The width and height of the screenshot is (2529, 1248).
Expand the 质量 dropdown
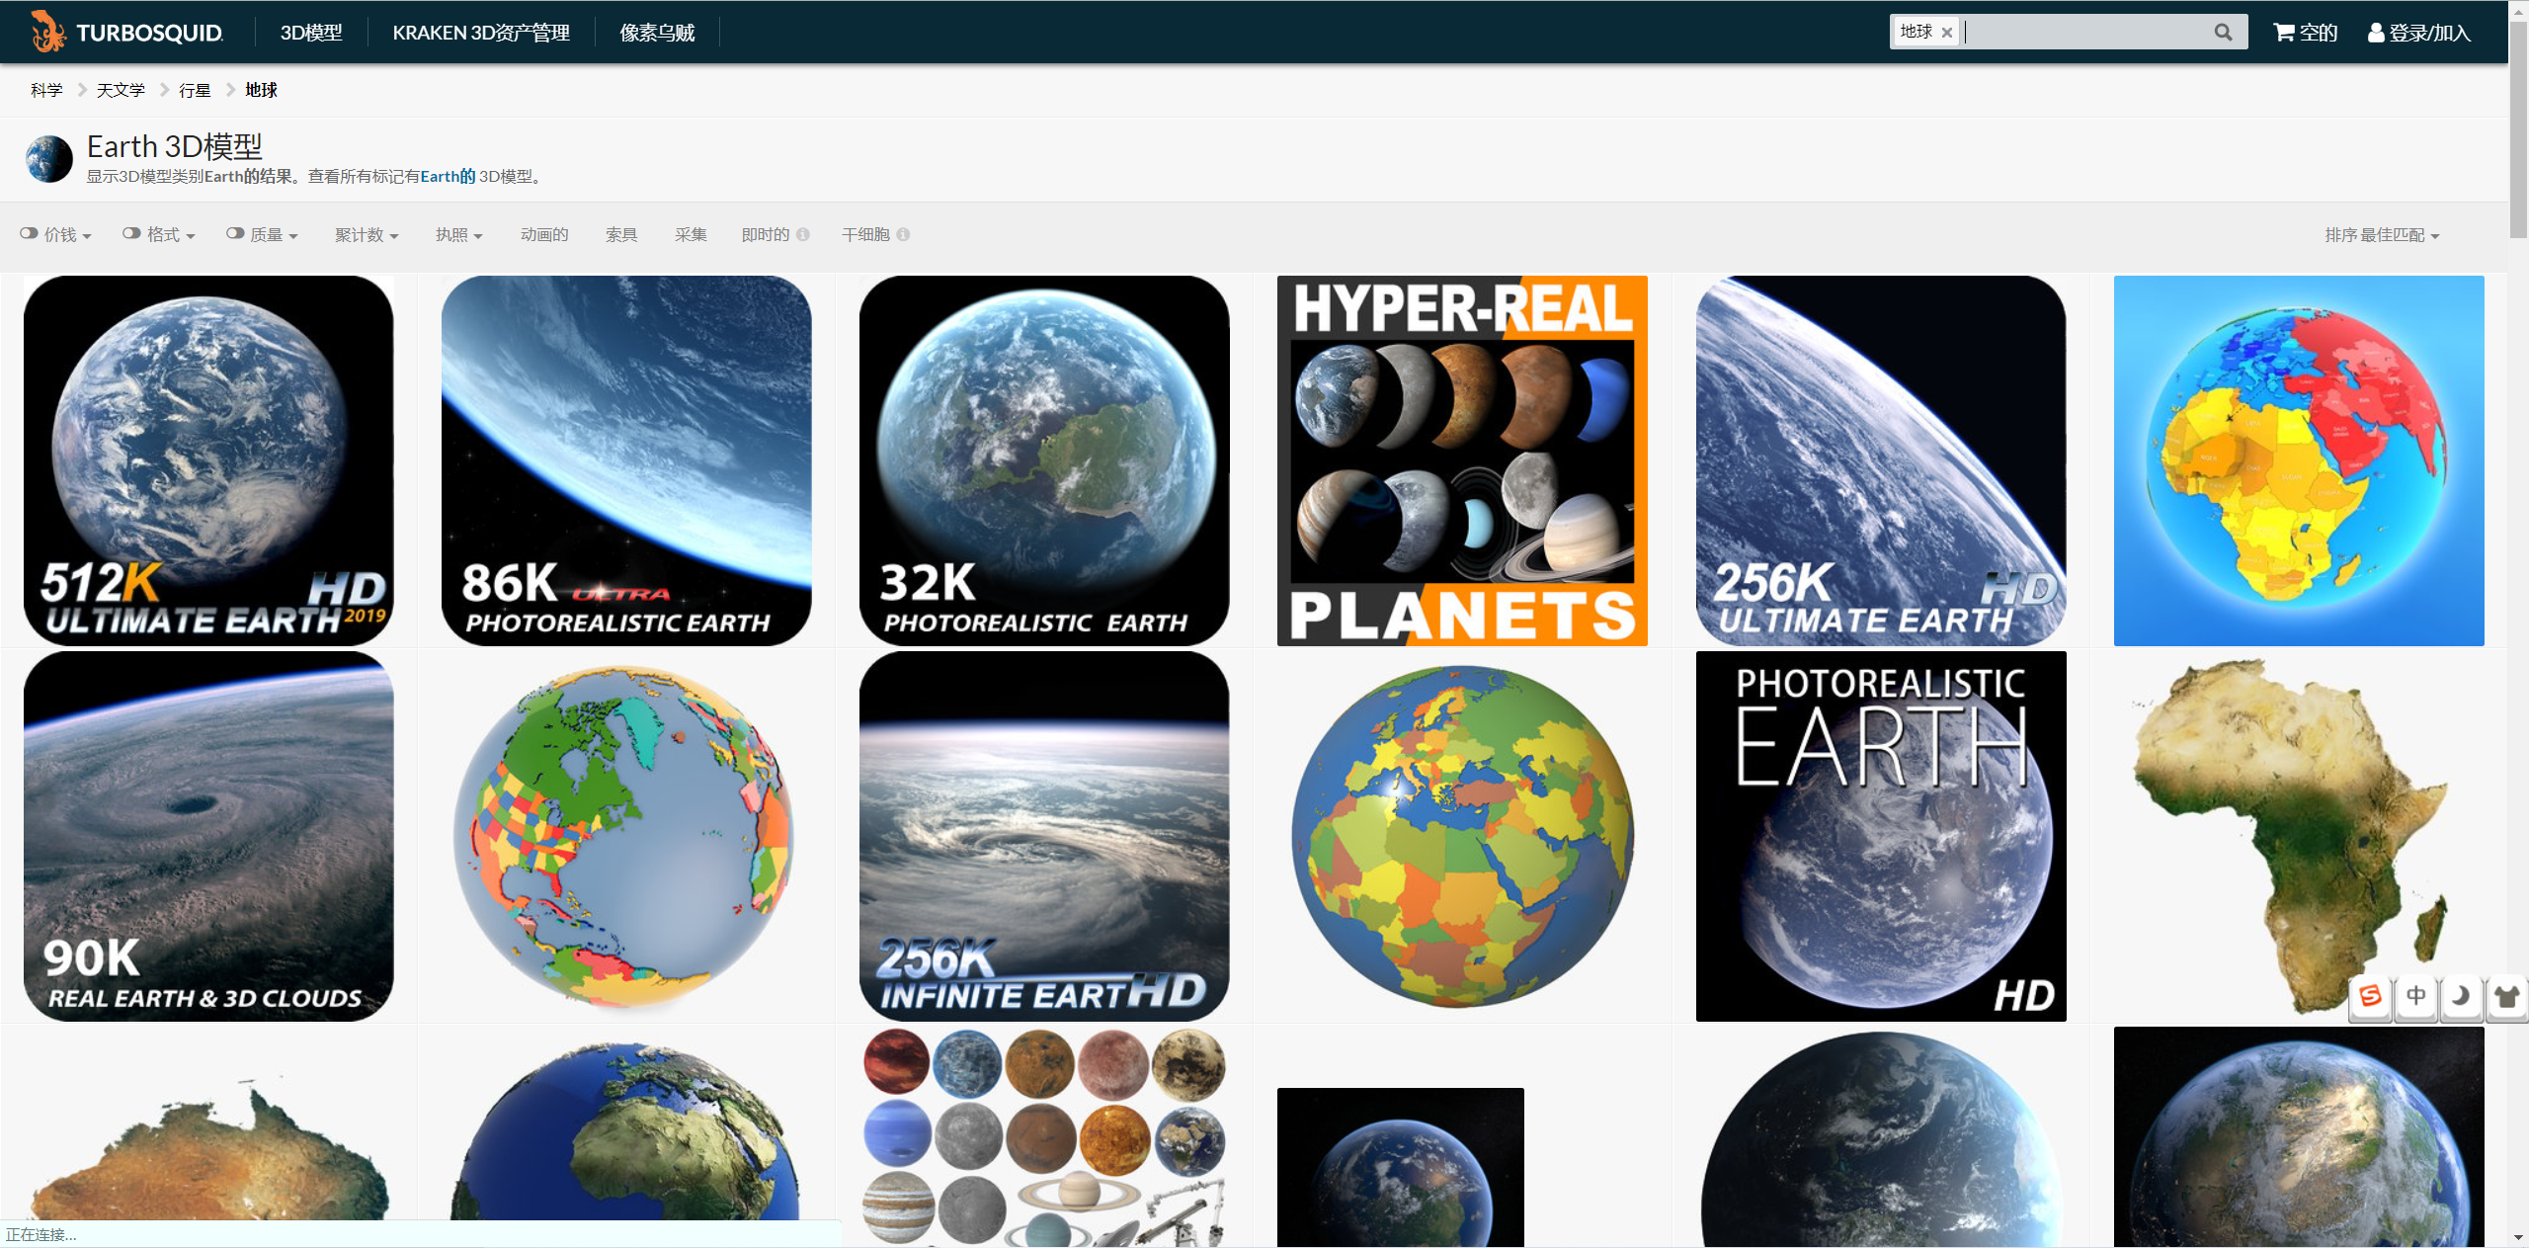point(275,234)
